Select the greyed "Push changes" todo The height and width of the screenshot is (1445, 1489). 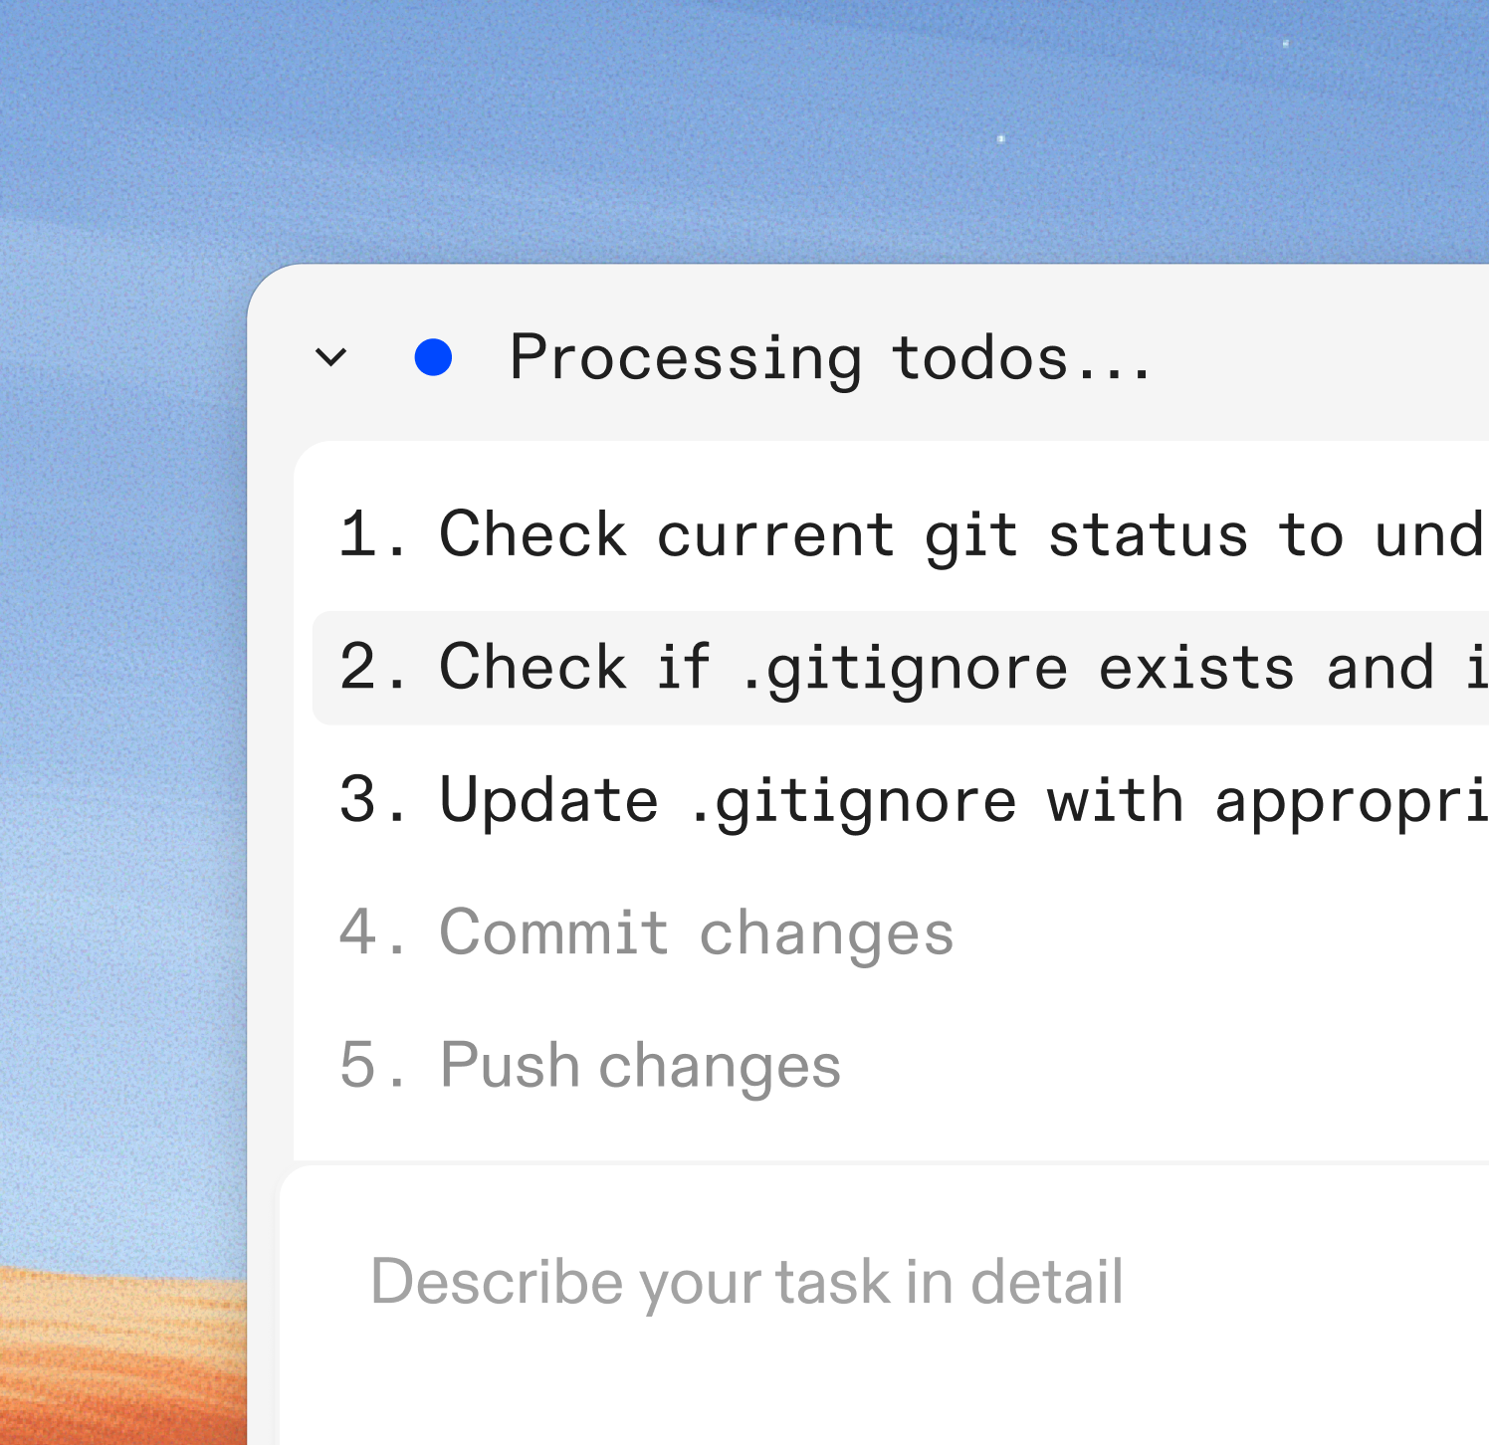640,1065
